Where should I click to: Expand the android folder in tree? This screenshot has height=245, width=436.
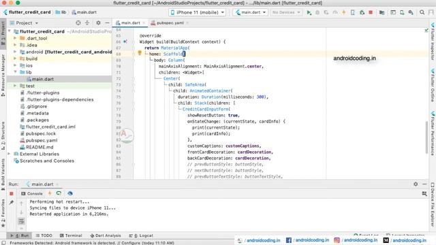[x=15, y=52]
